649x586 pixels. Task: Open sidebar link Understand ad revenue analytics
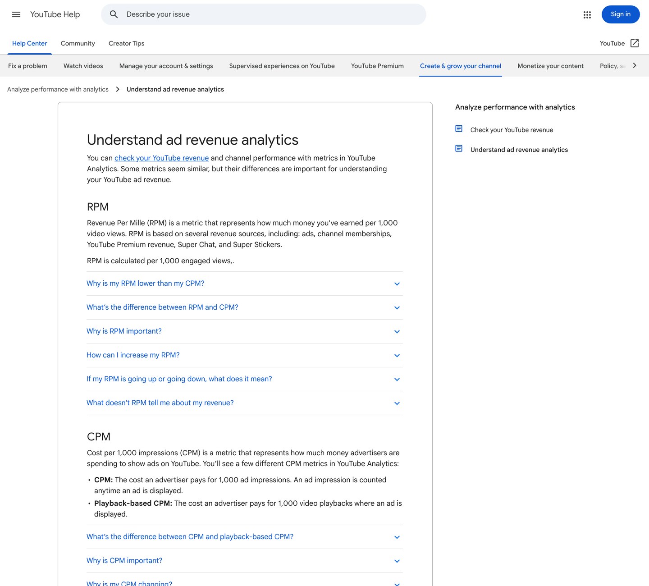(519, 150)
